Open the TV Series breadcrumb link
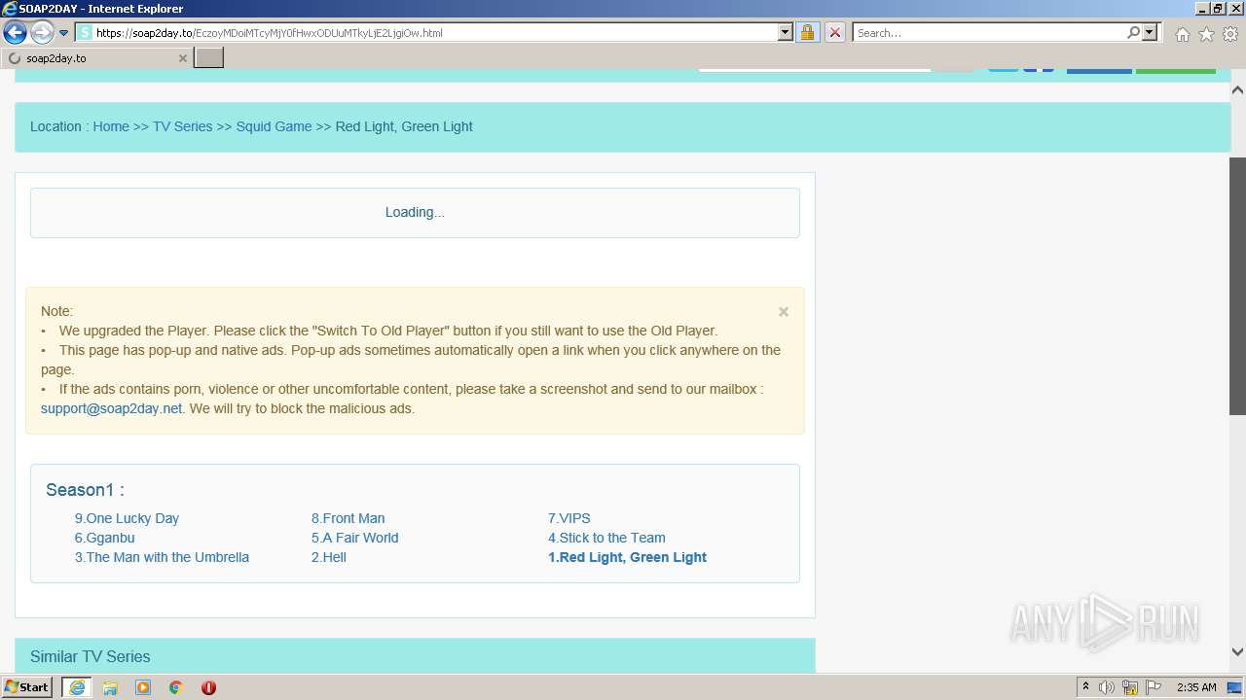Screen dimensions: 1246x700 tap(182, 126)
